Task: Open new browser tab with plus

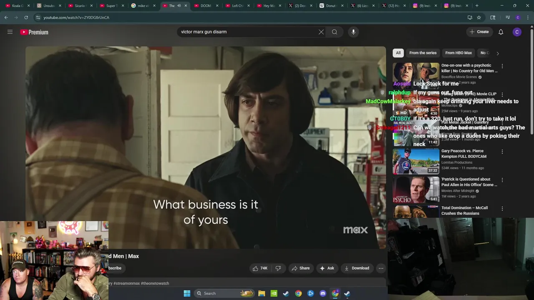Action: [477, 6]
